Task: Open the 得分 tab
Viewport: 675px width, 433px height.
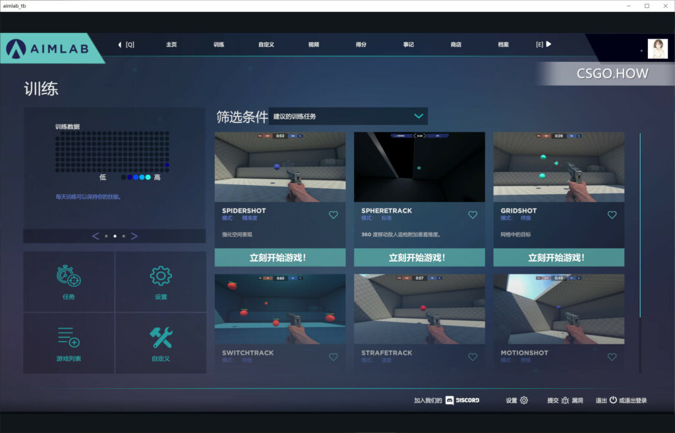Action: [361, 45]
